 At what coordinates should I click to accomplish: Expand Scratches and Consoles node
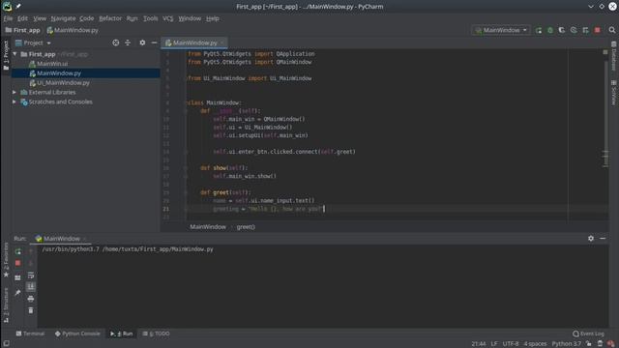click(15, 101)
